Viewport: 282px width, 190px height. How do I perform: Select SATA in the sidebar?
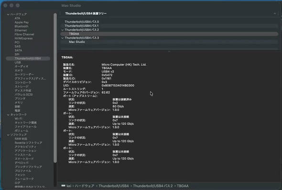tap(18, 50)
